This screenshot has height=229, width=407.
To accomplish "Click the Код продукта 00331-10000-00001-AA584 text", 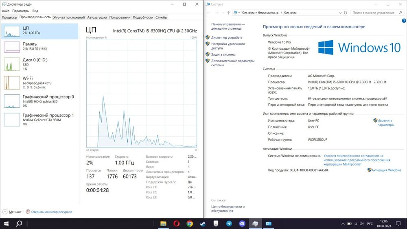I will [x=298, y=170].
